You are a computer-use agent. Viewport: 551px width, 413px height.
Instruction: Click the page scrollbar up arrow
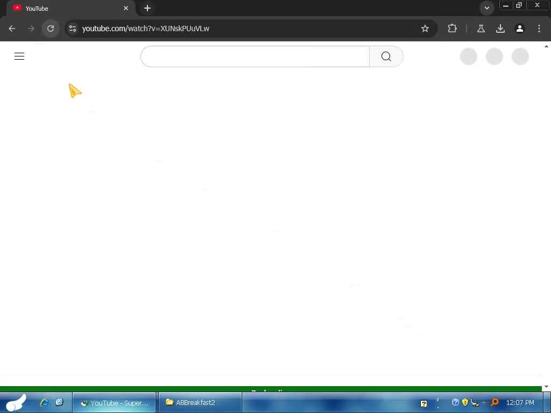tap(547, 46)
